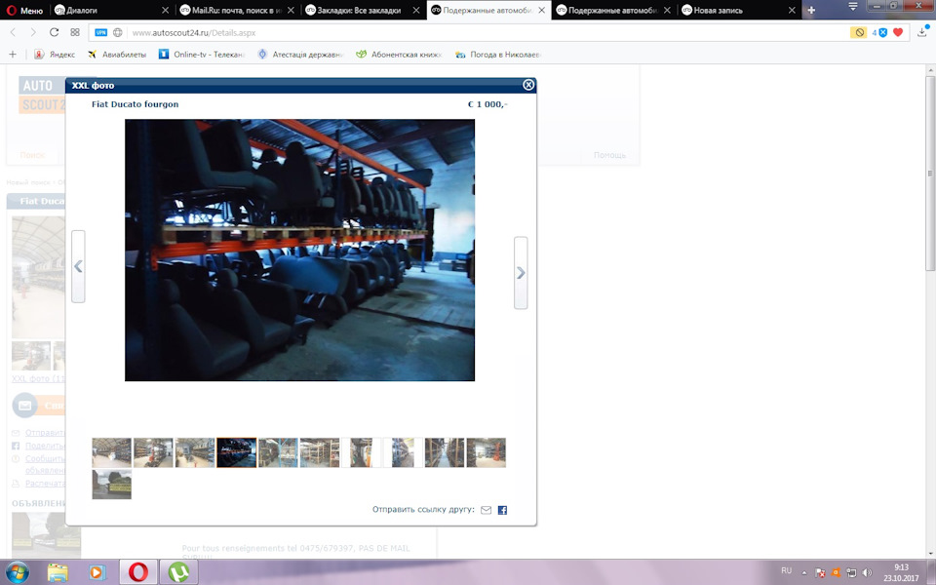This screenshot has width=936, height=585.
Task: Select the seventh gallery thumbnail
Action: click(361, 452)
